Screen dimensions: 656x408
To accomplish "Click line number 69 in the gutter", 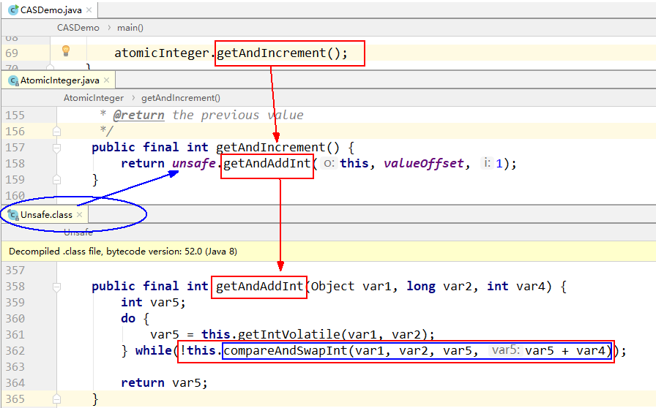I will click(12, 53).
